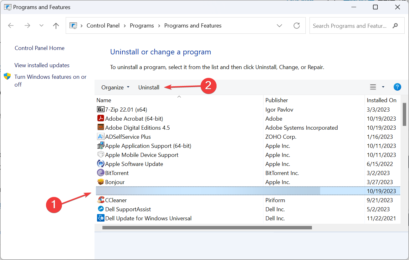Click the 7-Zip program icon
The width and height of the screenshot is (409, 260).
coord(100,109)
